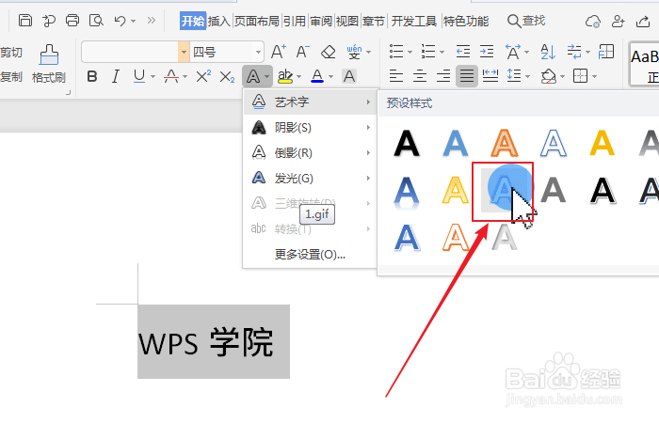
Task: Click the highlight color button
Action: point(285,76)
